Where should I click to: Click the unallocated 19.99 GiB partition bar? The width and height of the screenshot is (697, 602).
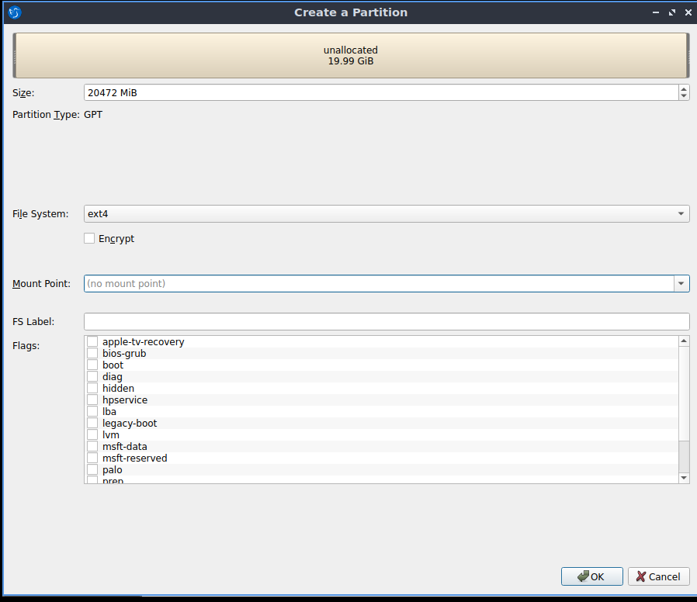coord(351,55)
